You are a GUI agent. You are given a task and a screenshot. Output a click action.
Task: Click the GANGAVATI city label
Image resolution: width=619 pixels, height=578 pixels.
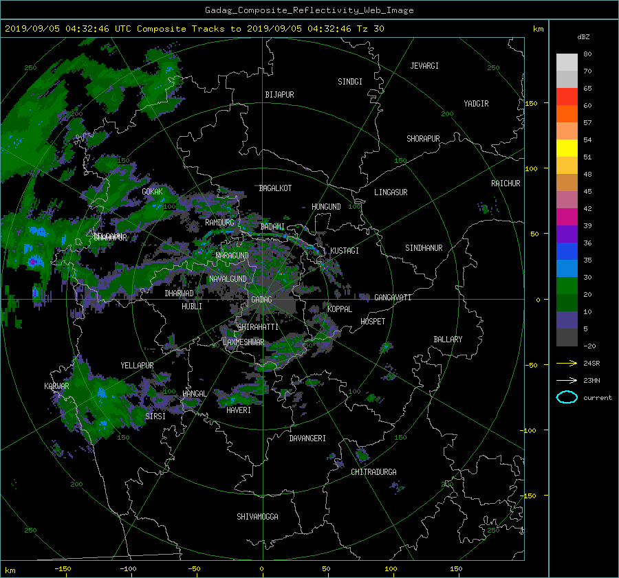click(393, 297)
